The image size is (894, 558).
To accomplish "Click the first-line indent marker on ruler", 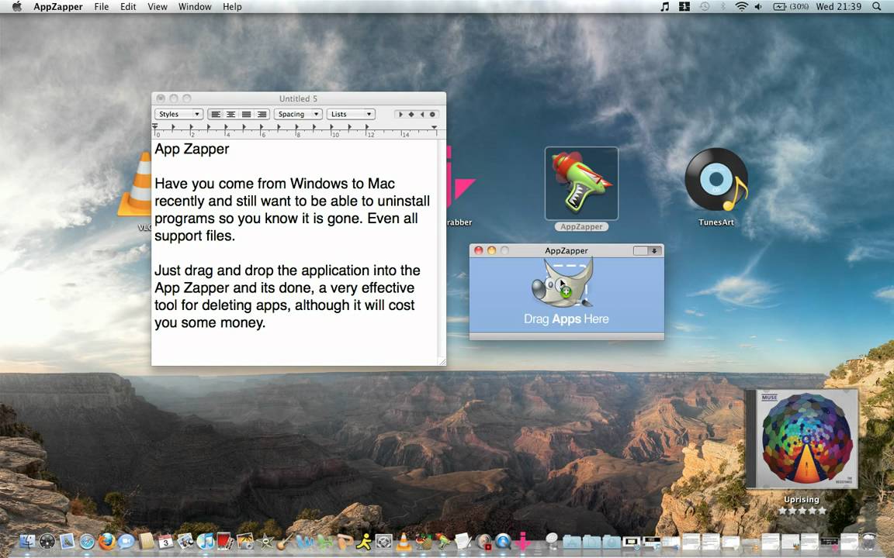I will point(154,126).
